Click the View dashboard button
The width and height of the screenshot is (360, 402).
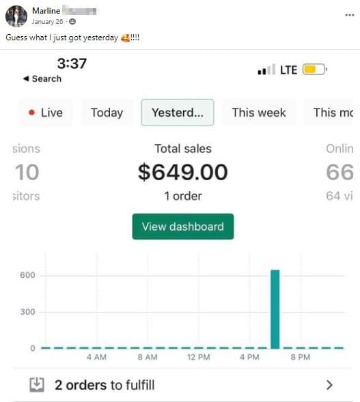[183, 227]
